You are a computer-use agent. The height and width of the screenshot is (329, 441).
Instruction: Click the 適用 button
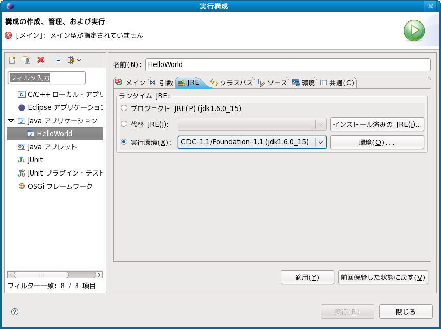[307, 277]
